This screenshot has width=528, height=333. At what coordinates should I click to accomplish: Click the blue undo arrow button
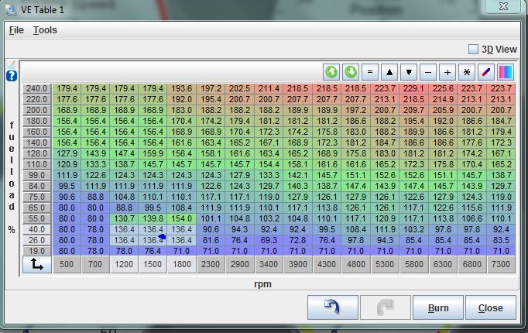(x=332, y=307)
